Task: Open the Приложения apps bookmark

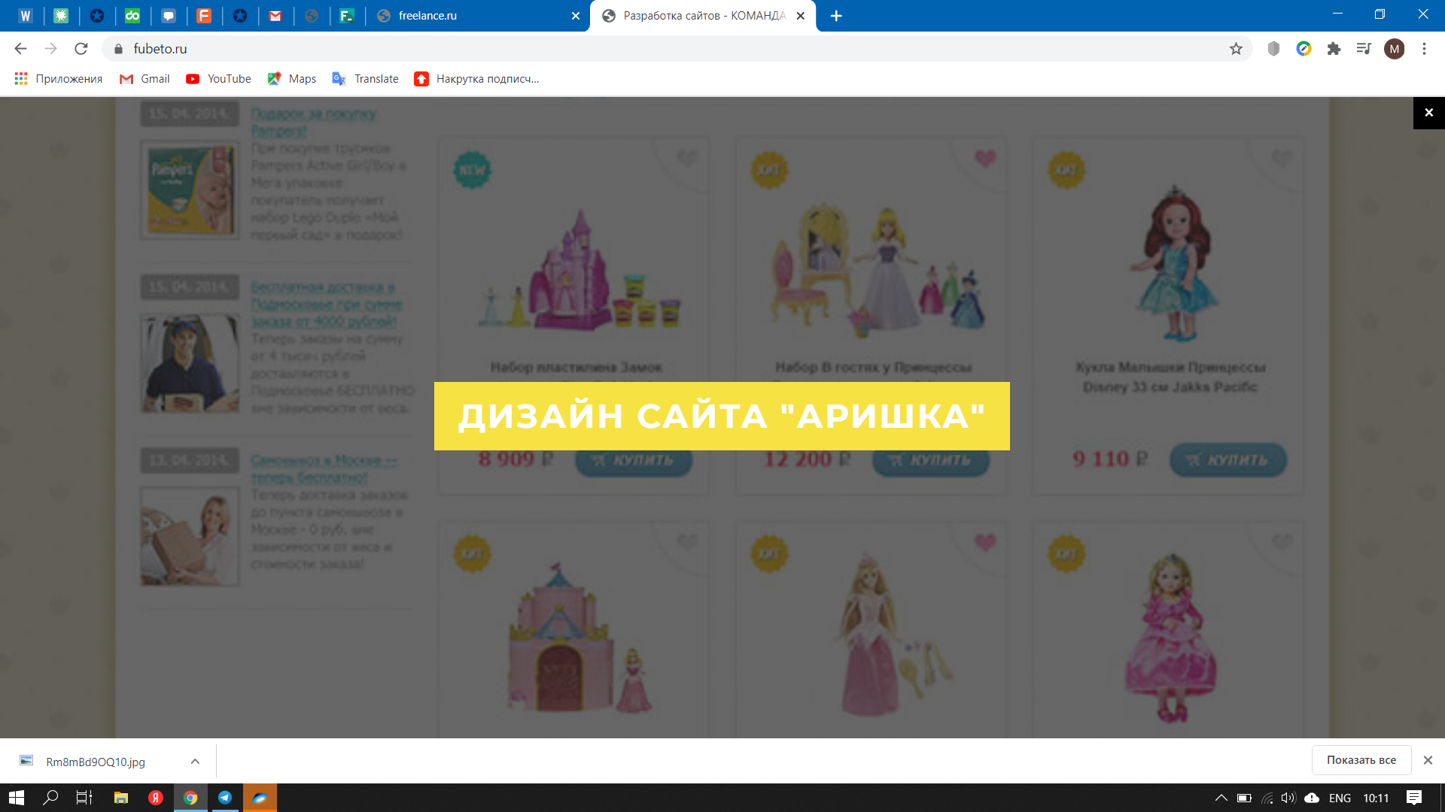Action: pyautogui.click(x=59, y=79)
